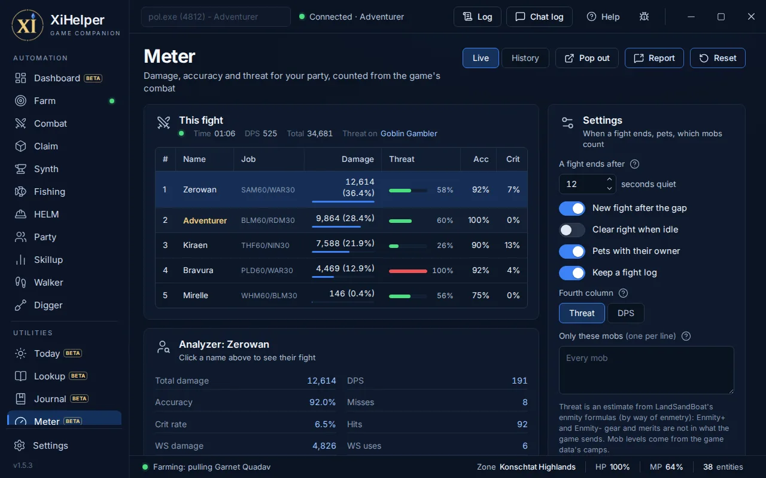This screenshot has width=766, height=478.
Task: Click help icon next to Only these mobs
Action: pyautogui.click(x=686, y=336)
